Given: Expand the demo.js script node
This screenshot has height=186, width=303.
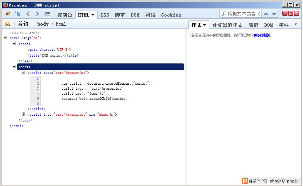Looking at the screenshot, I should (24, 114).
